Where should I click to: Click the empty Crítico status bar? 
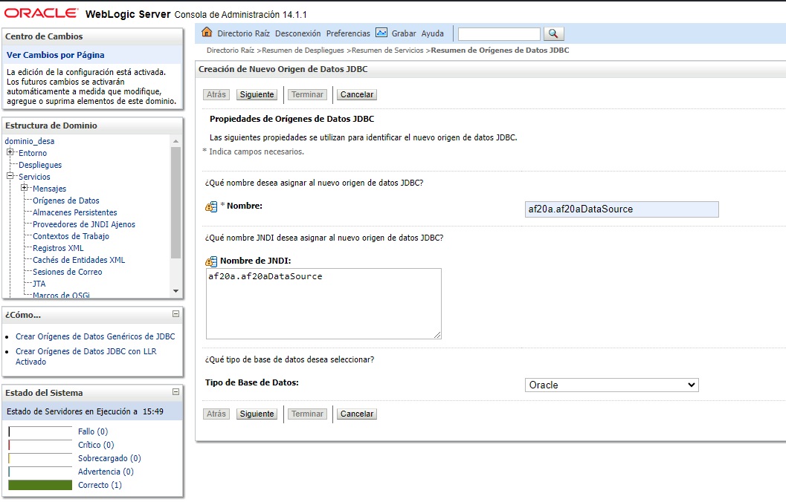pyautogui.click(x=40, y=445)
